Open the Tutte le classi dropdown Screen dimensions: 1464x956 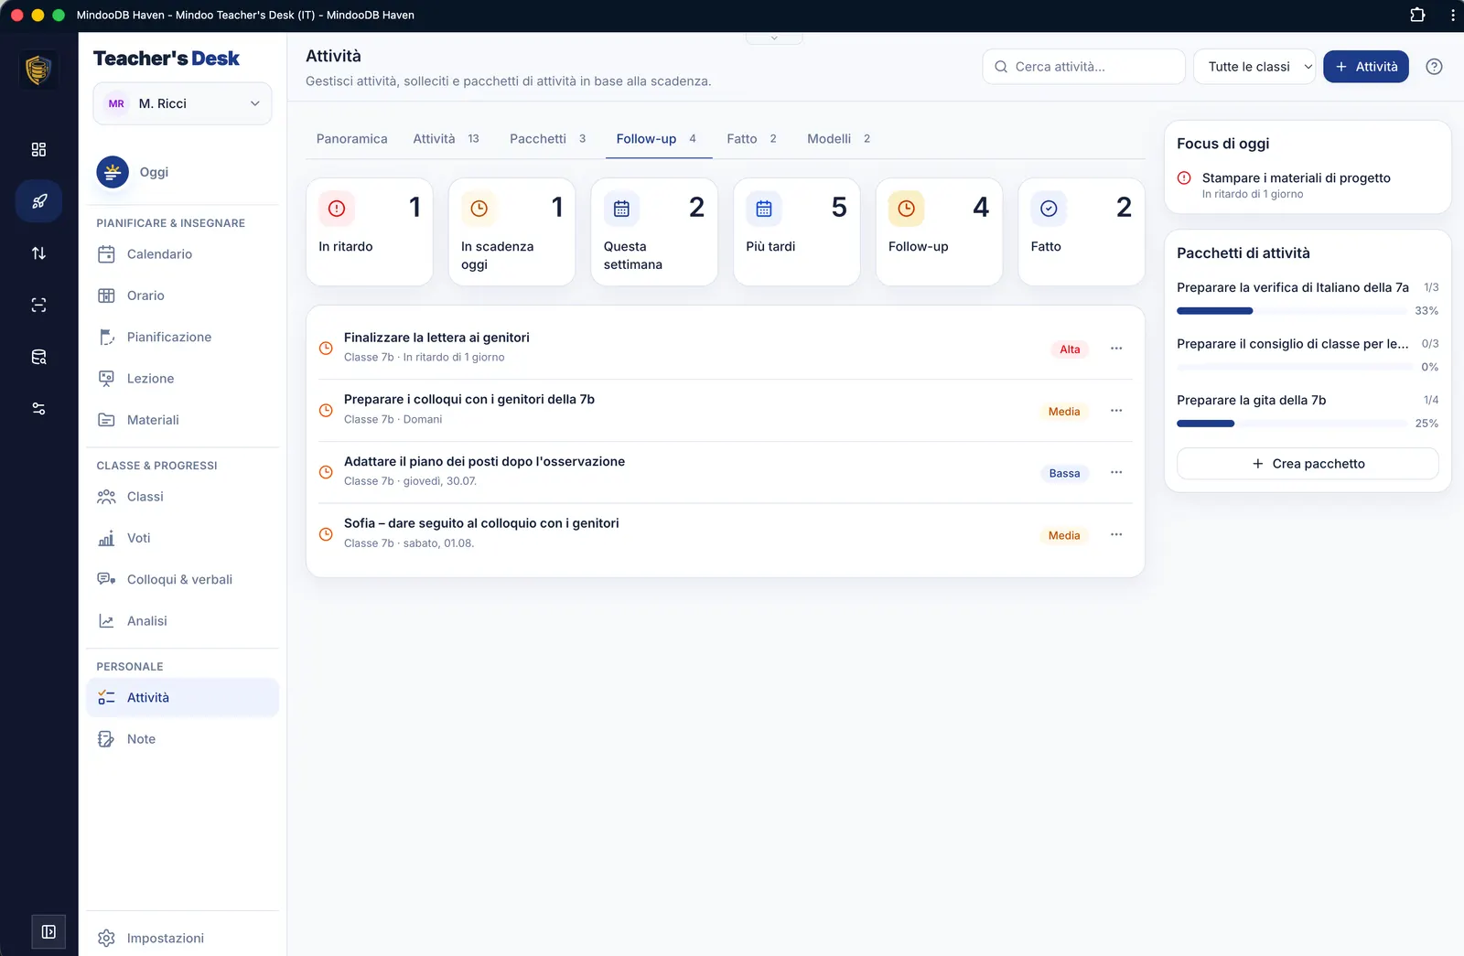pyautogui.click(x=1254, y=67)
